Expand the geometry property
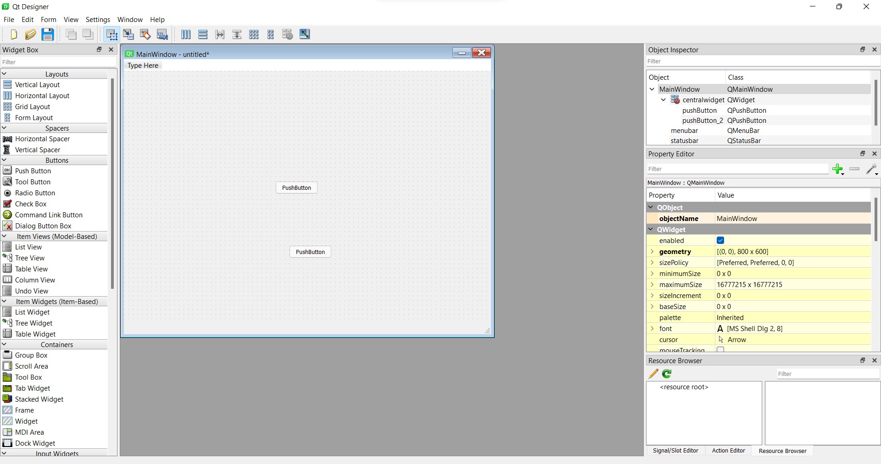881x464 pixels. 653,252
